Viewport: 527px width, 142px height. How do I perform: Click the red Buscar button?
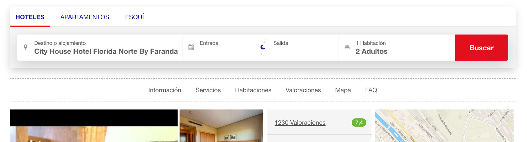[x=481, y=48]
